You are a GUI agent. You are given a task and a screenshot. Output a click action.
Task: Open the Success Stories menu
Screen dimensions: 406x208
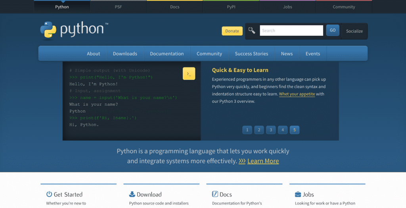(251, 54)
